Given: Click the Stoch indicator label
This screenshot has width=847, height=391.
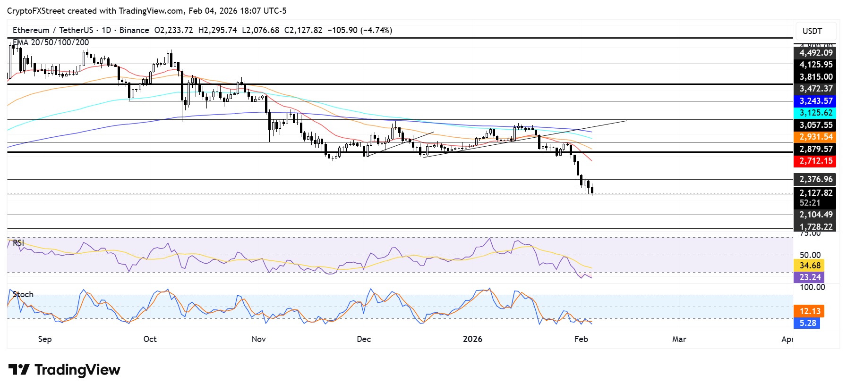Looking at the screenshot, I should [x=23, y=294].
